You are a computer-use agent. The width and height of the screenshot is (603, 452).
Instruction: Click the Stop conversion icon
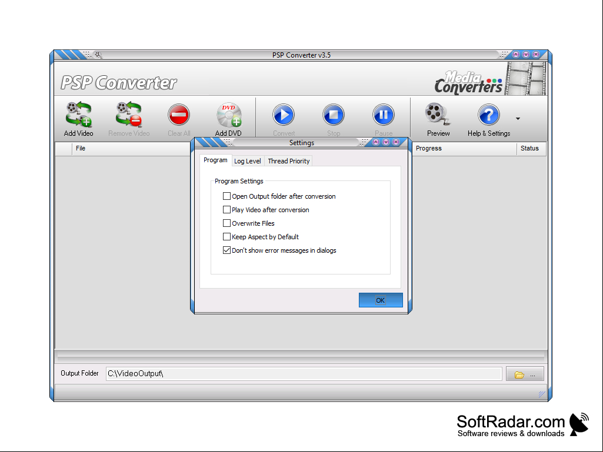click(x=334, y=115)
